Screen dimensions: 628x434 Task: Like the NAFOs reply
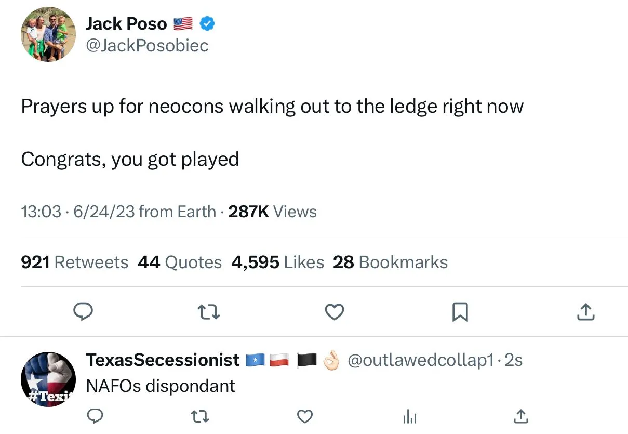pos(305,416)
